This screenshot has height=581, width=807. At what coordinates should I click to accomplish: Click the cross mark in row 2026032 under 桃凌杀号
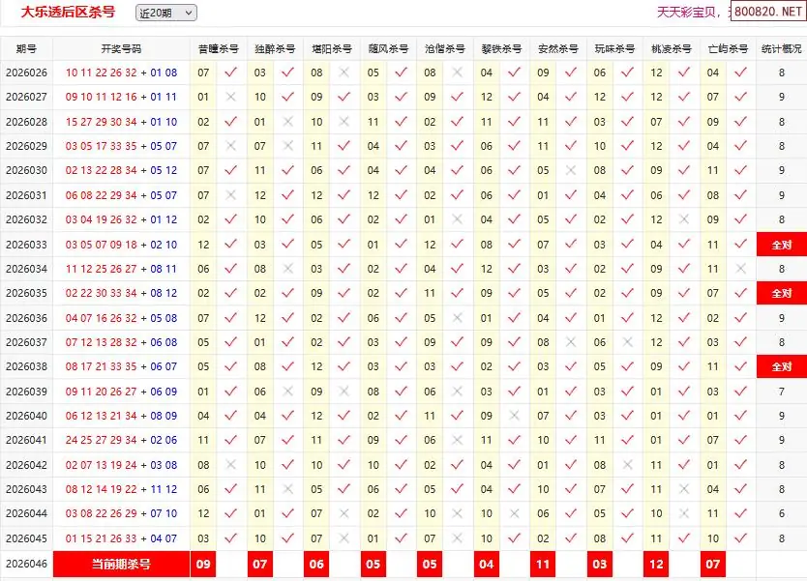pyautogui.click(x=684, y=219)
